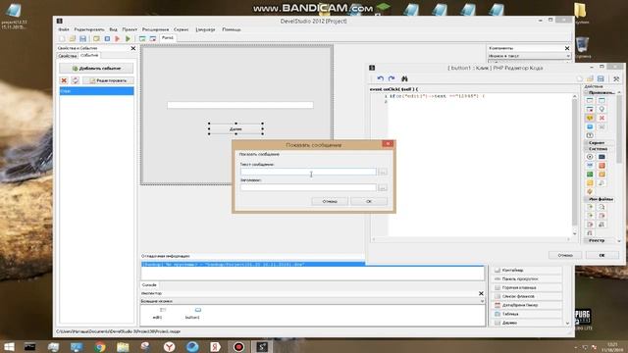Open Google Chrome from the taskbar
This screenshot has height=353, width=628.
click(100, 346)
